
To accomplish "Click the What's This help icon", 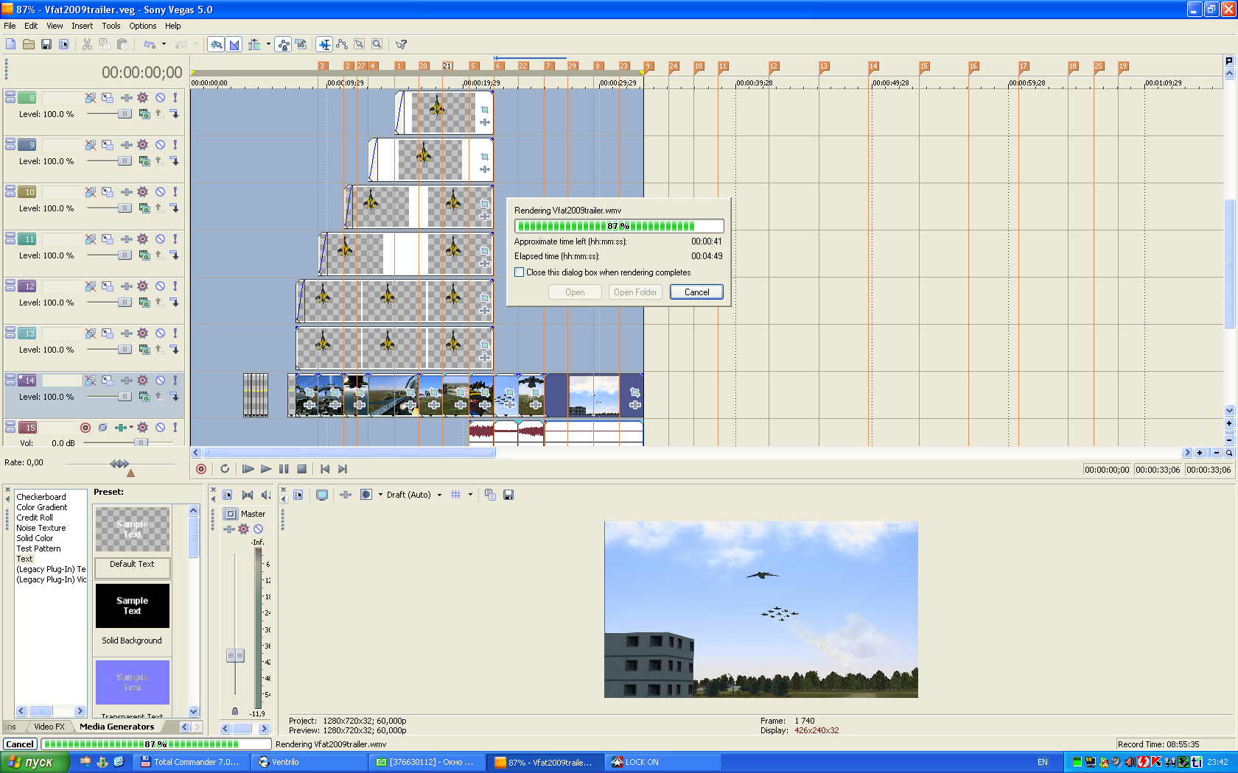I will click(x=401, y=45).
